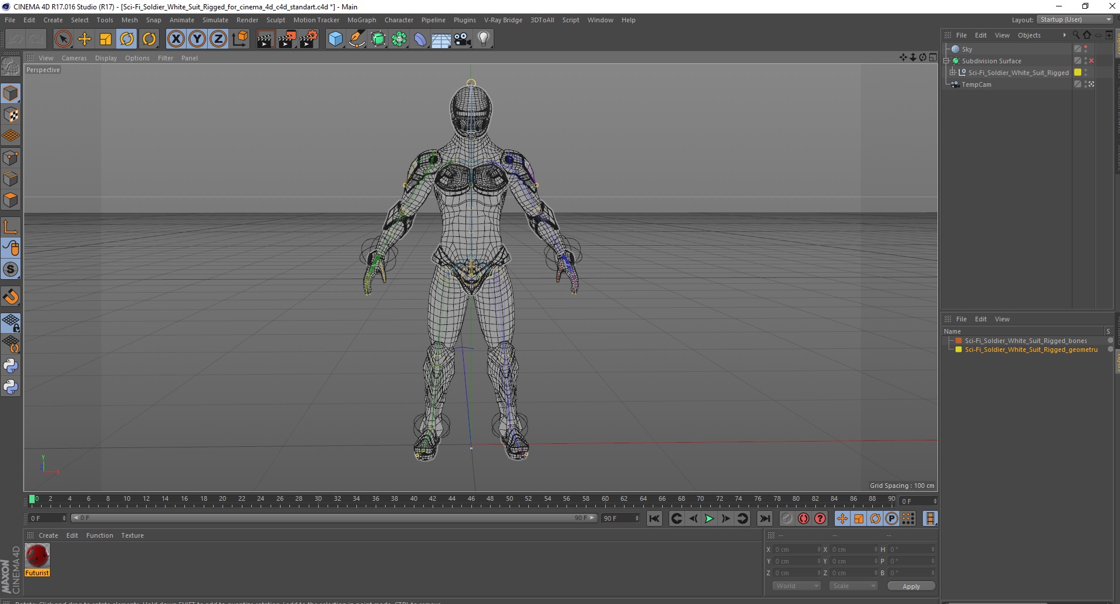
Task: Toggle Snap magnet icon in left toolbar
Action: (11, 296)
